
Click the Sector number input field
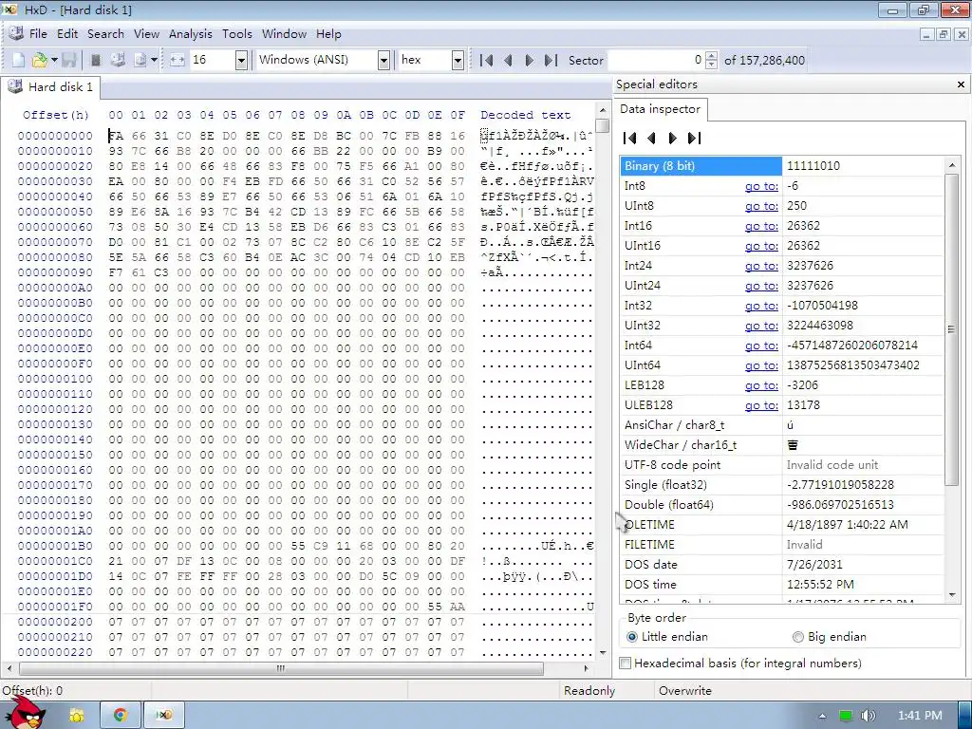click(657, 60)
